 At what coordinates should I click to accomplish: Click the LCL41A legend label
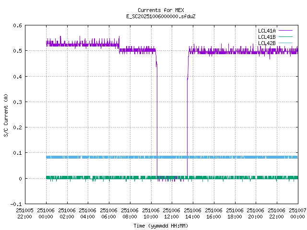click(x=266, y=31)
